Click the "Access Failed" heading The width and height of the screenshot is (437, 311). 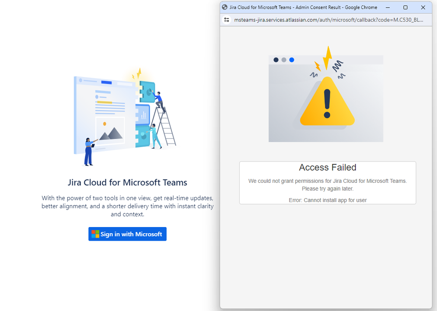[x=328, y=167]
